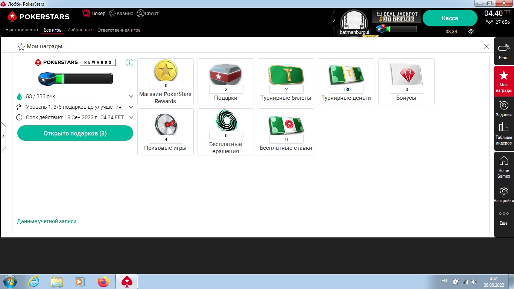Viewport: 514px width, 289px height.
Task: Open the Избранные tab
Action: [79, 30]
